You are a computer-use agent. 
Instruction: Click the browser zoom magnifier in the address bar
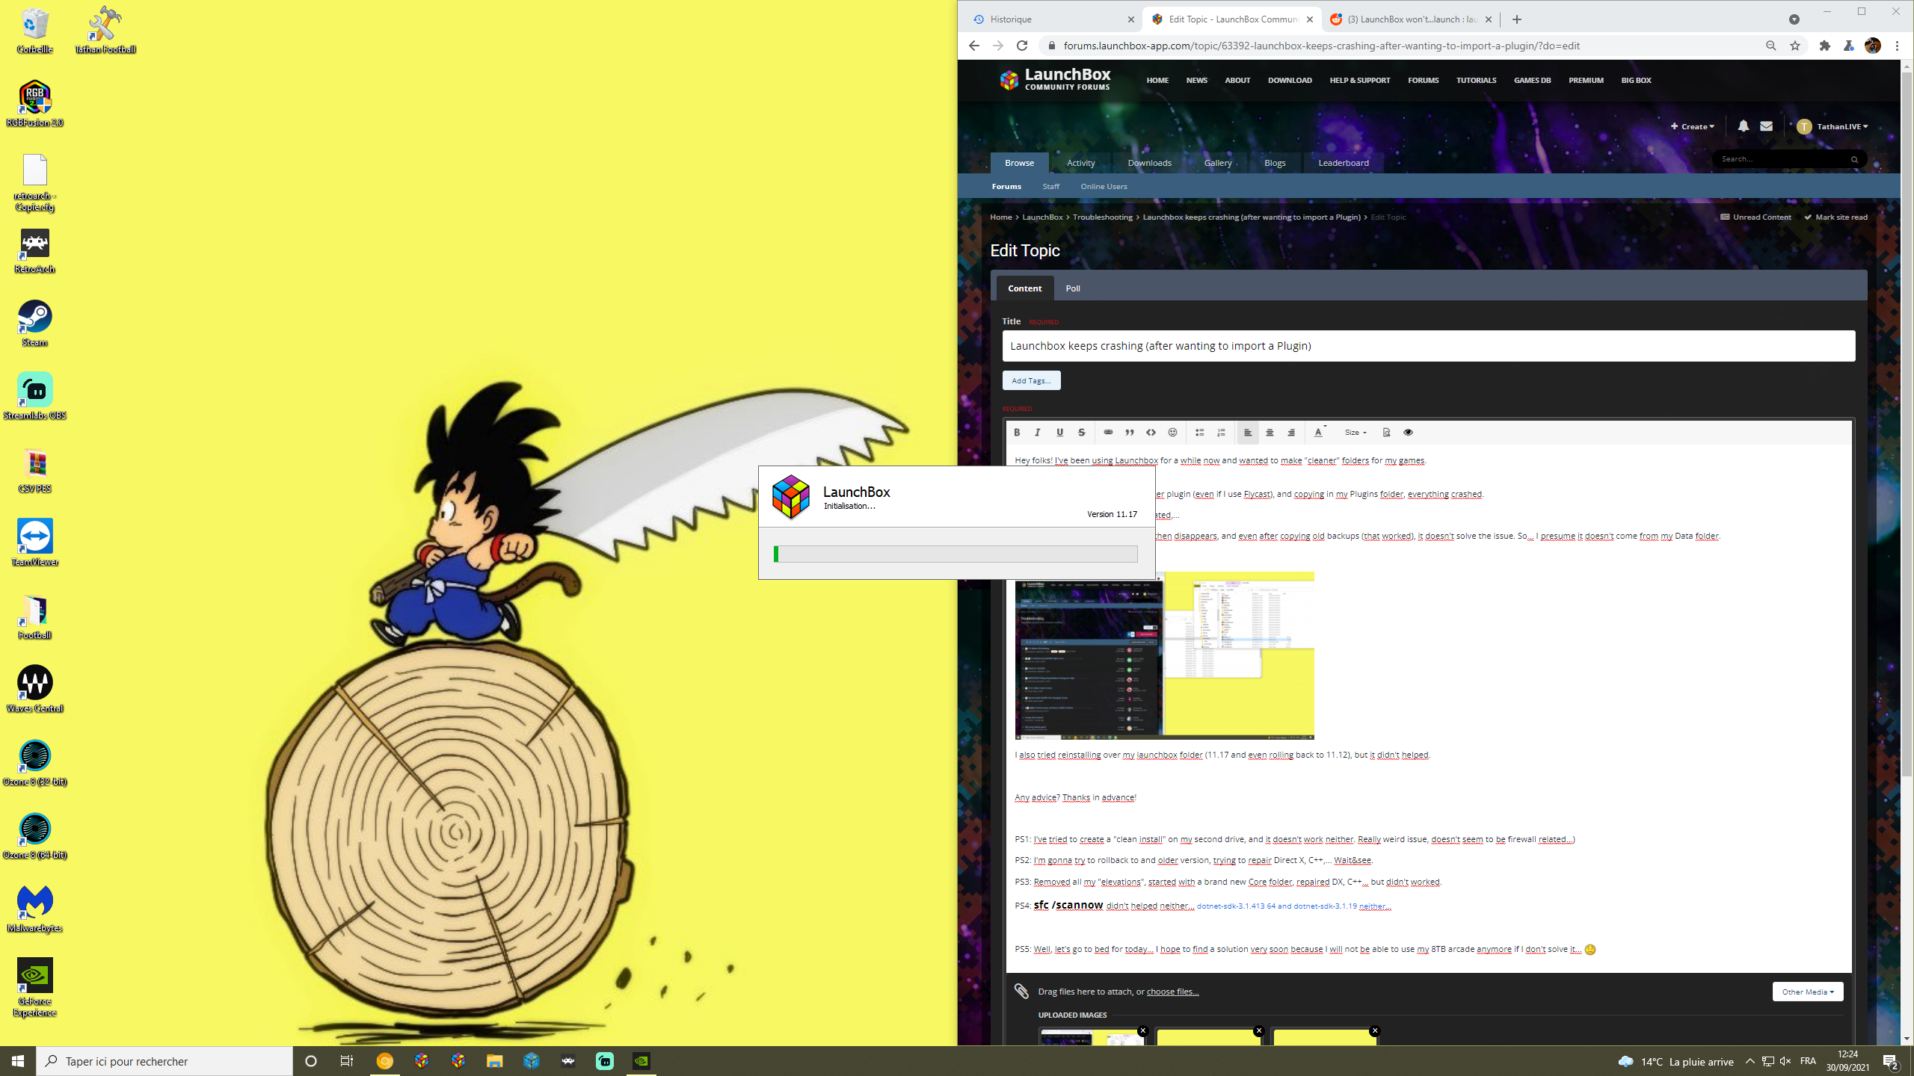[1770, 46]
